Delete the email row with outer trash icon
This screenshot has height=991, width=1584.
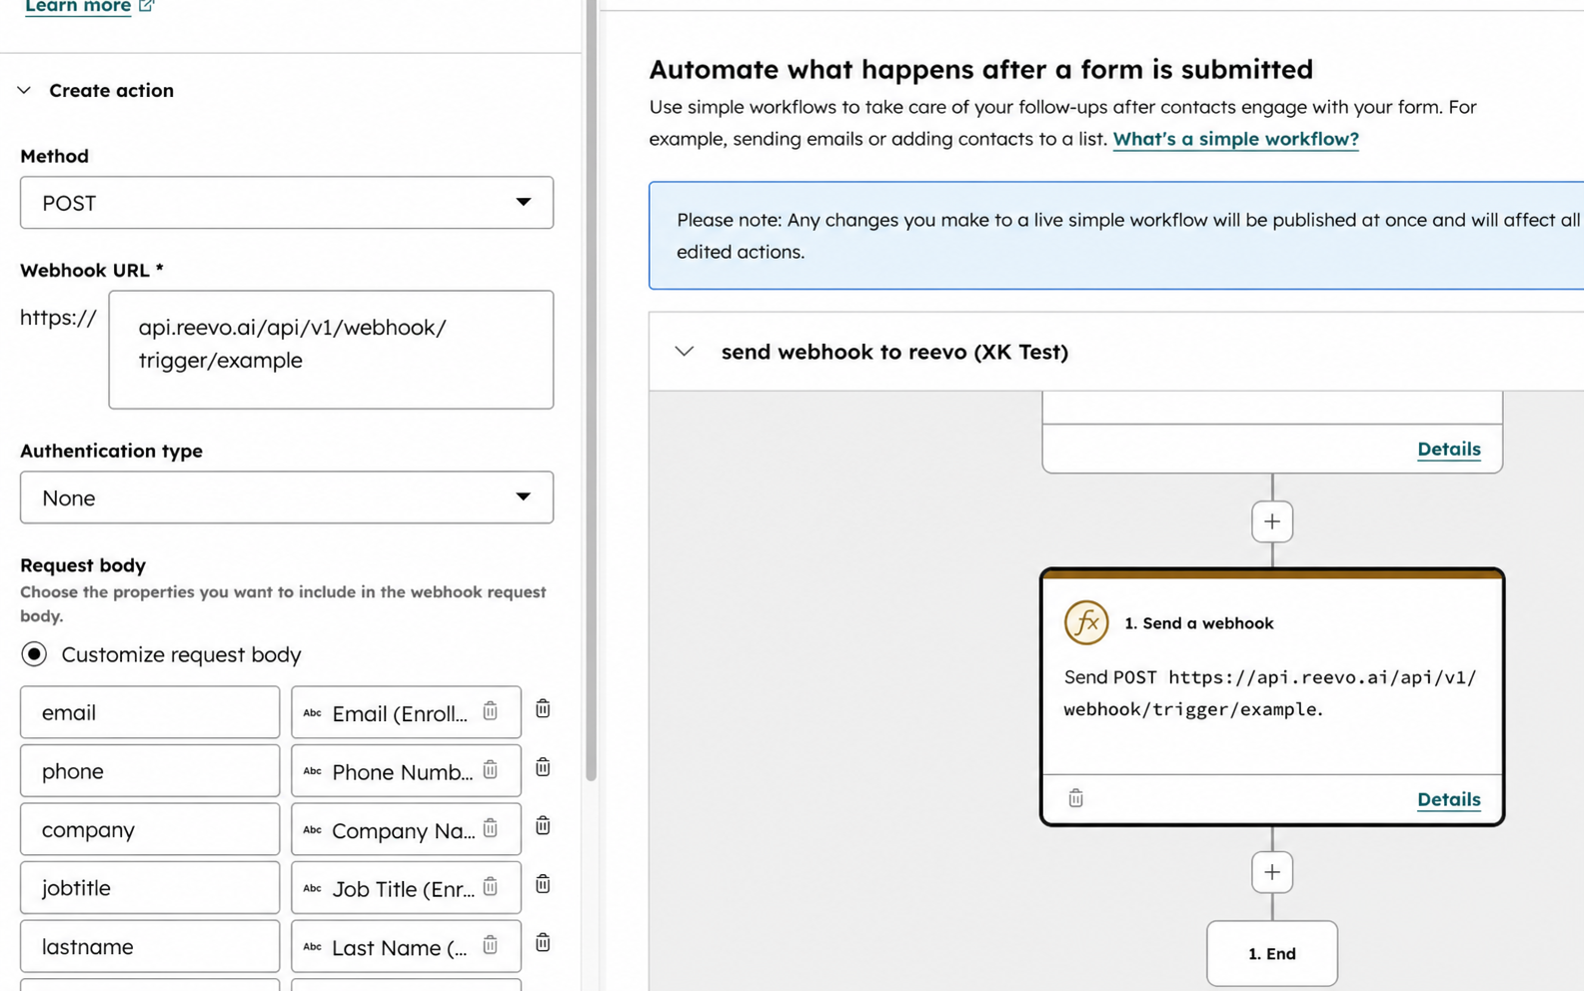pyautogui.click(x=543, y=708)
